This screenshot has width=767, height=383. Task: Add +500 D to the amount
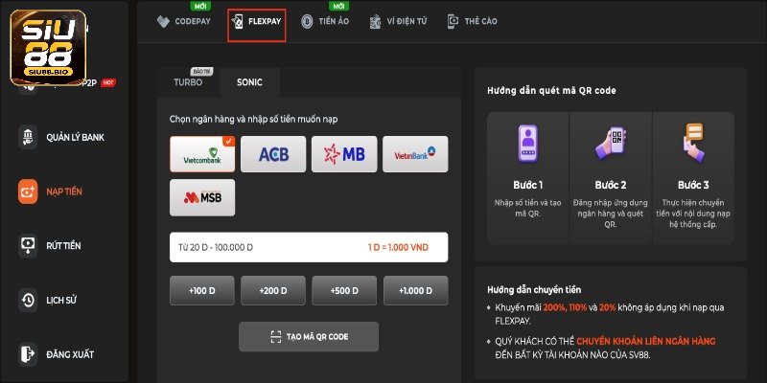pos(344,291)
